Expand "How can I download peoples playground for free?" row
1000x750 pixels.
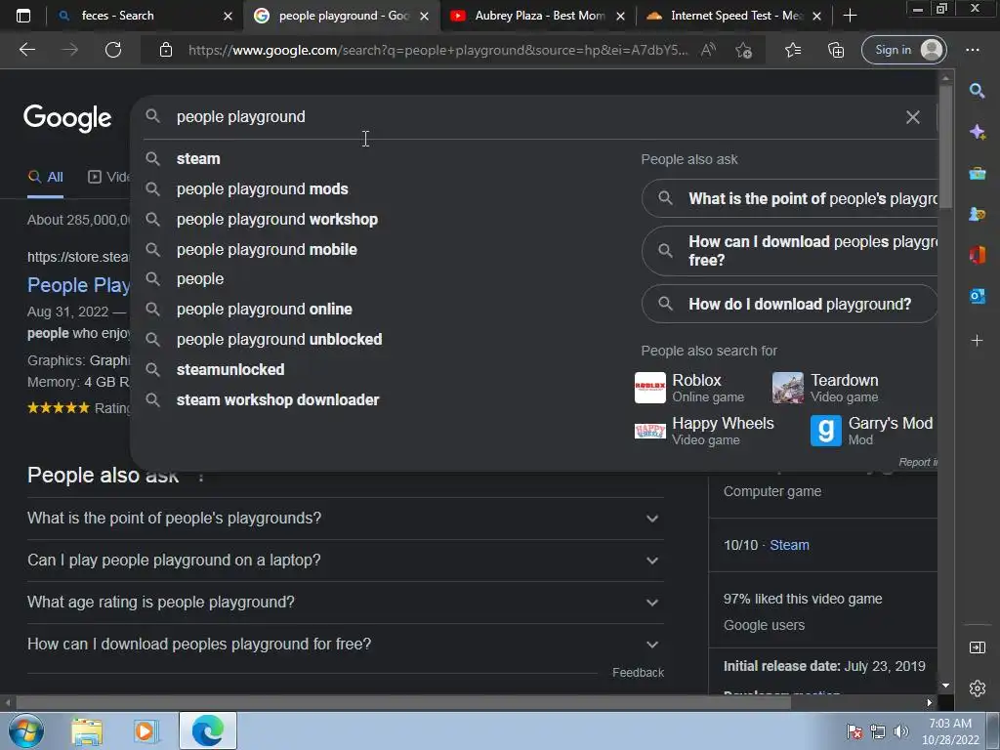pos(346,645)
